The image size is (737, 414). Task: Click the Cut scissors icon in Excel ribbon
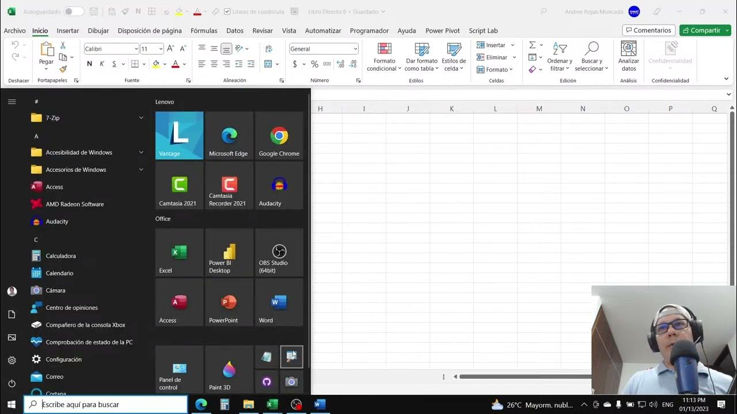(63, 45)
